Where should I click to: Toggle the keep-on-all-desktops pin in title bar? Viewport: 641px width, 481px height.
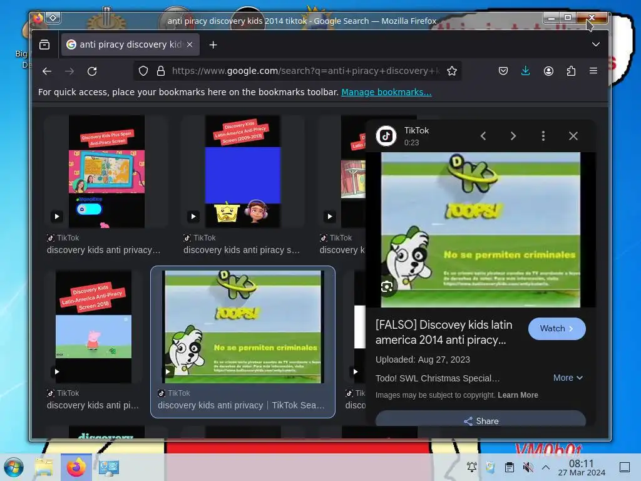pos(53,18)
